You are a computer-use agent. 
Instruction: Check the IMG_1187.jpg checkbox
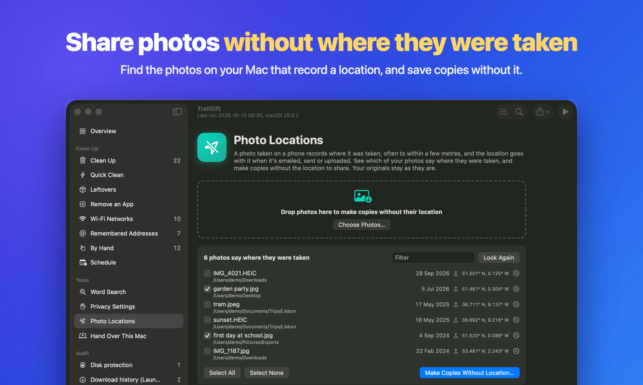click(x=207, y=351)
